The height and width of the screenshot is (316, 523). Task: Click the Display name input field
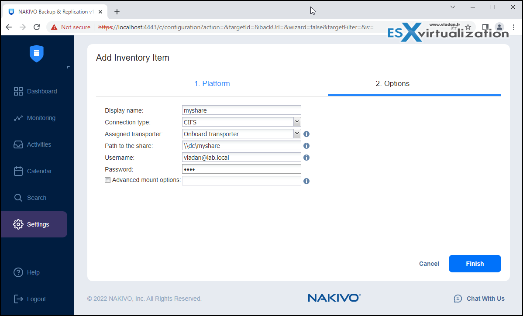(241, 110)
